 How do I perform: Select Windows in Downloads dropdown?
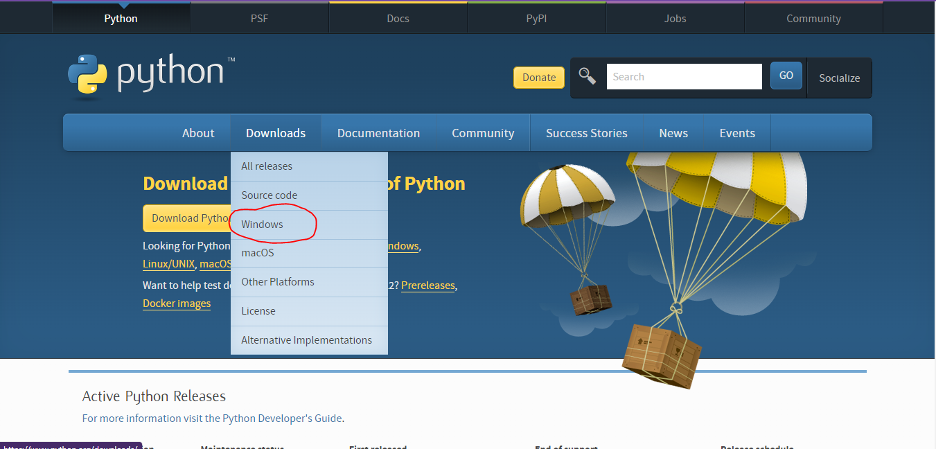[x=309, y=224]
